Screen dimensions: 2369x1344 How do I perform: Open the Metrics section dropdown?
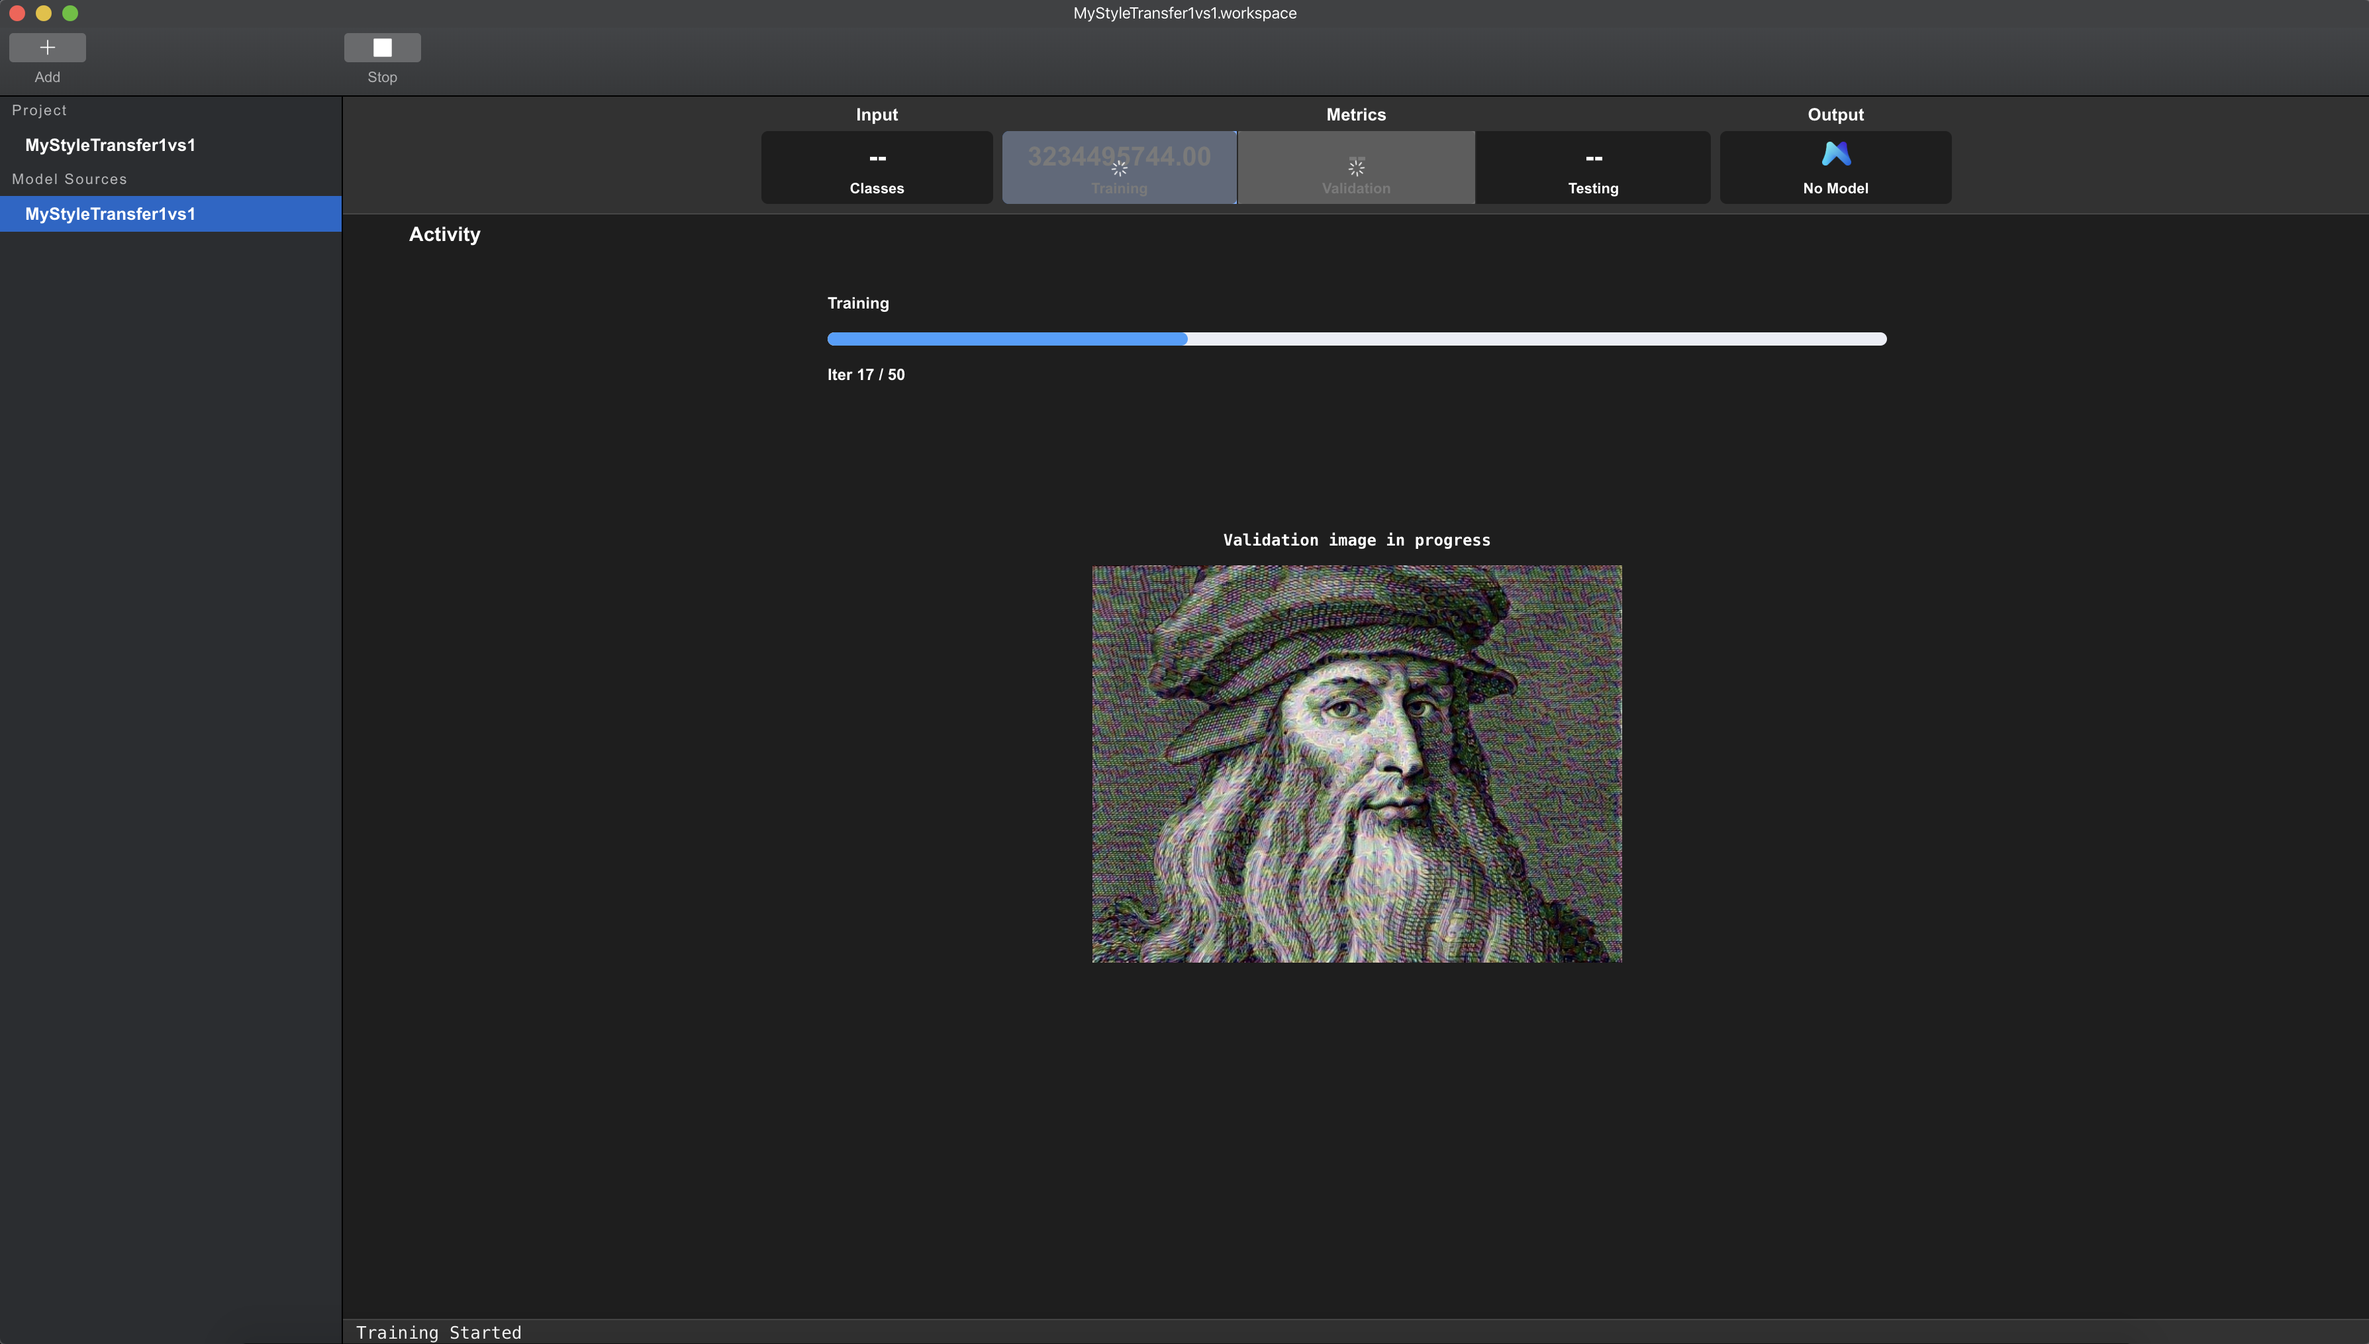[x=1355, y=114]
